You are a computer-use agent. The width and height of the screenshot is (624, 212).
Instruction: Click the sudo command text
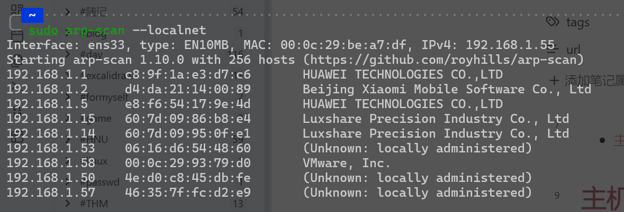43,30
